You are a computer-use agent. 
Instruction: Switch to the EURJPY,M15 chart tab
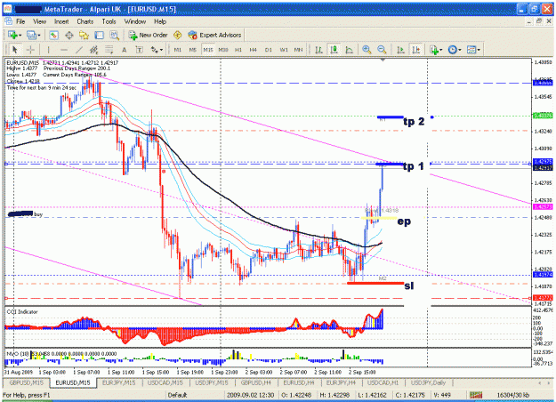(119, 382)
